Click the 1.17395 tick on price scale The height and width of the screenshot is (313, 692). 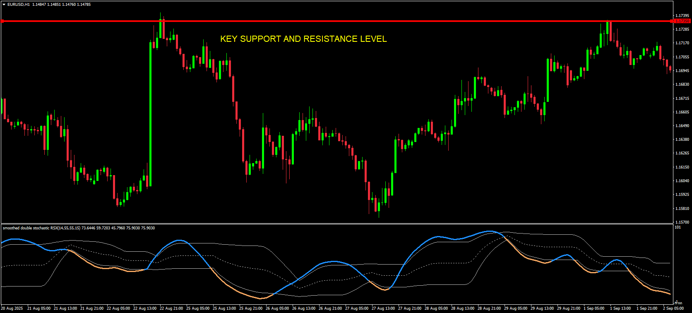pyautogui.click(x=682, y=16)
